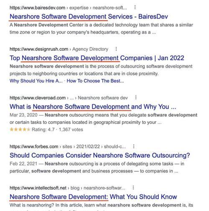Open three-dot menu beside cleveroad.com result
The height and width of the screenshot is (211, 209).
[x=136, y=97]
